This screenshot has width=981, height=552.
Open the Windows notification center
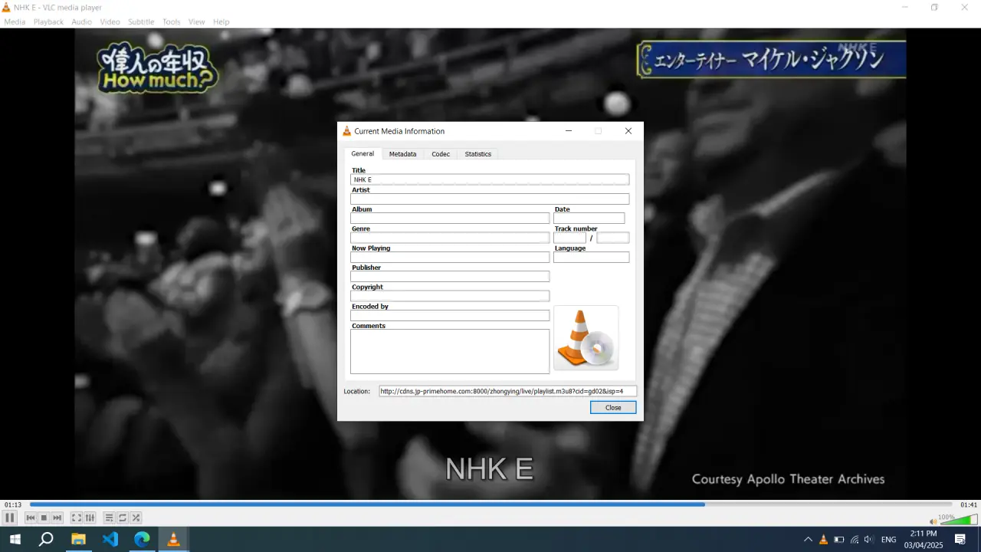(960, 540)
